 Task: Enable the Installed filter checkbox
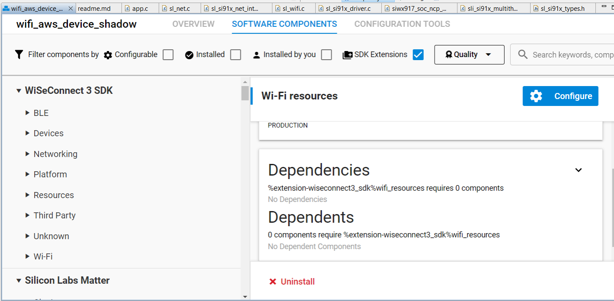tap(235, 54)
